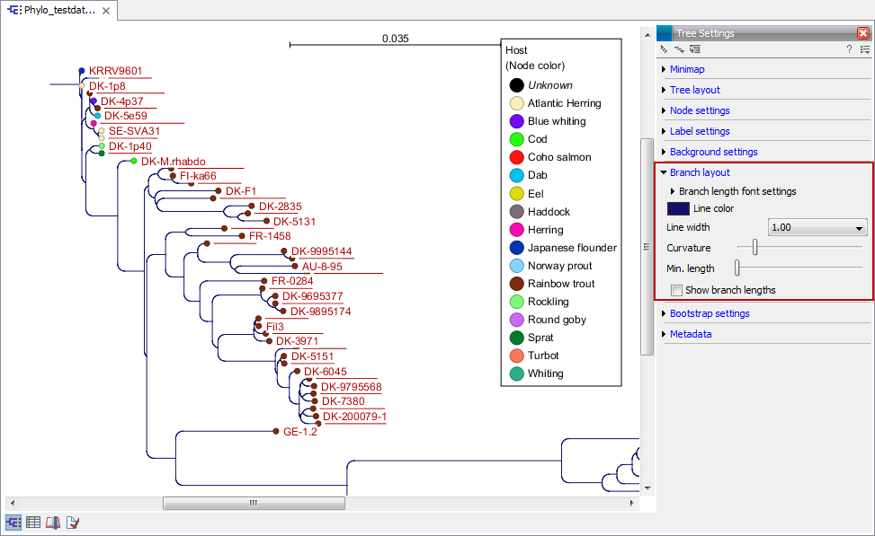Expand the Metadata settings section

(x=689, y=333)
